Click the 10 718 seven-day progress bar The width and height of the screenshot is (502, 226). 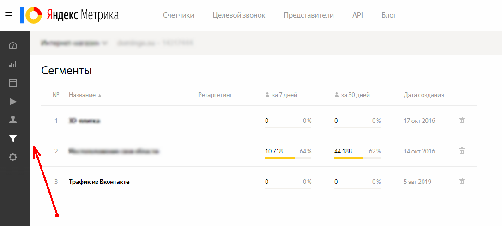tap(288, 158)
